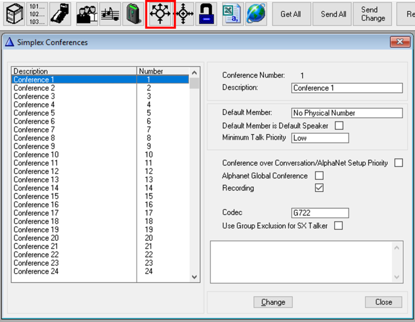Click the Default Member field
The height and width of the screenshot is (322, 415).
click(x=347, y=113)
